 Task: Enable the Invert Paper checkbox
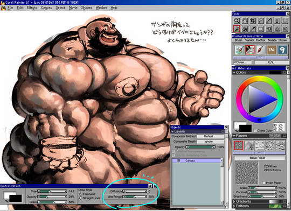click(264, 183)
